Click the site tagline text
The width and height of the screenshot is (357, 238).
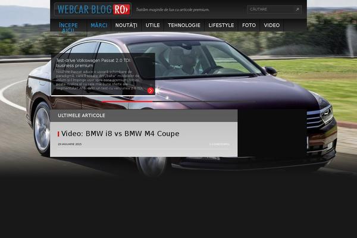pos(173,10)
